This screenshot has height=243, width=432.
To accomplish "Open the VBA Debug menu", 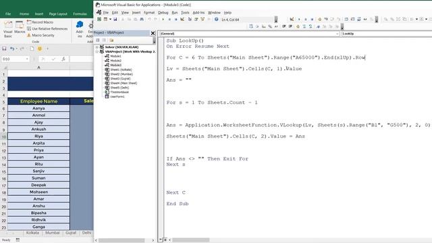I will point(163,13).
